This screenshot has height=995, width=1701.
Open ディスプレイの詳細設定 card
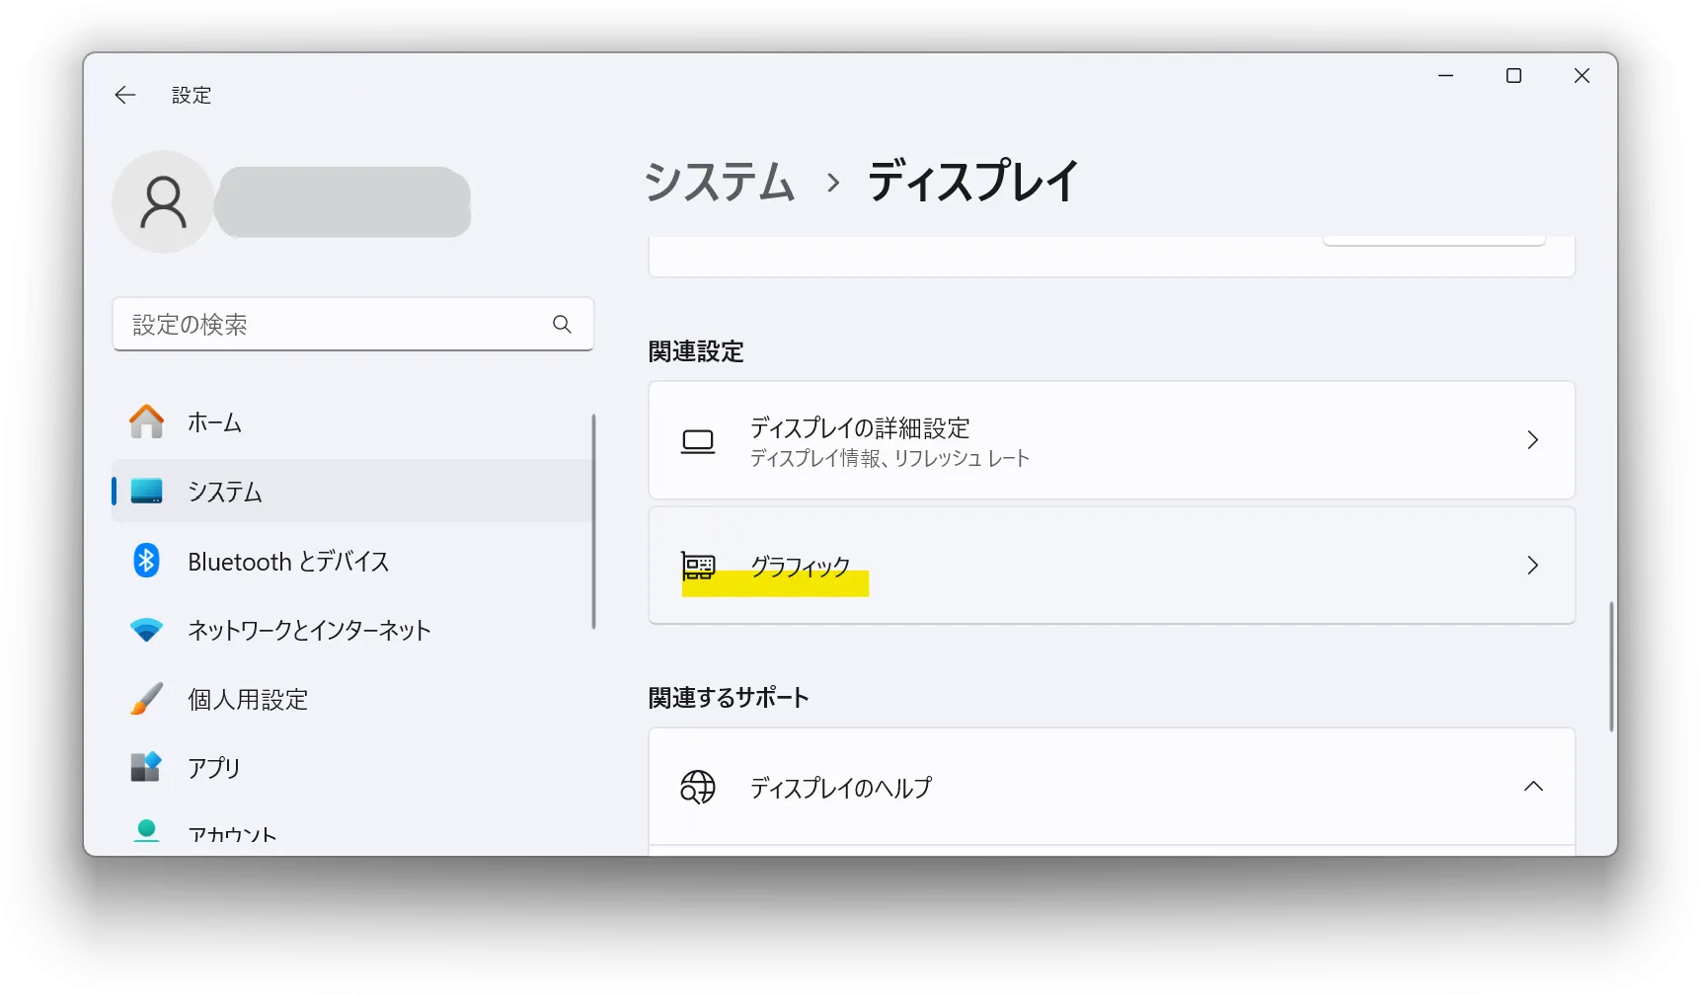pyautogui.click(x=1112, y=440)
